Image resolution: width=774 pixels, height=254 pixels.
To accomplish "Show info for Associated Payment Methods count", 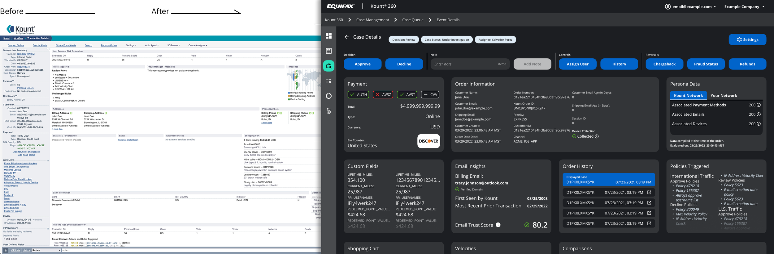I will (x=759, y=105).
